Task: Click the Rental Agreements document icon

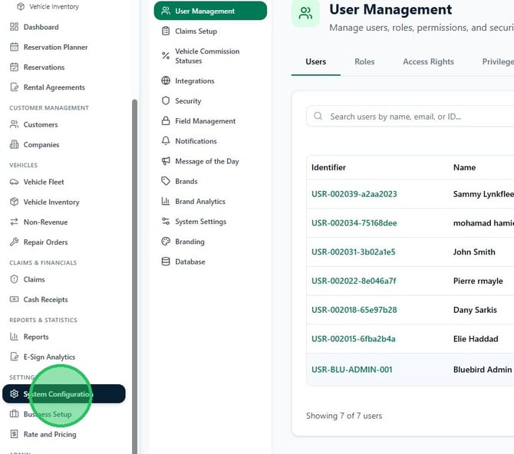Action: click(14, 87)
